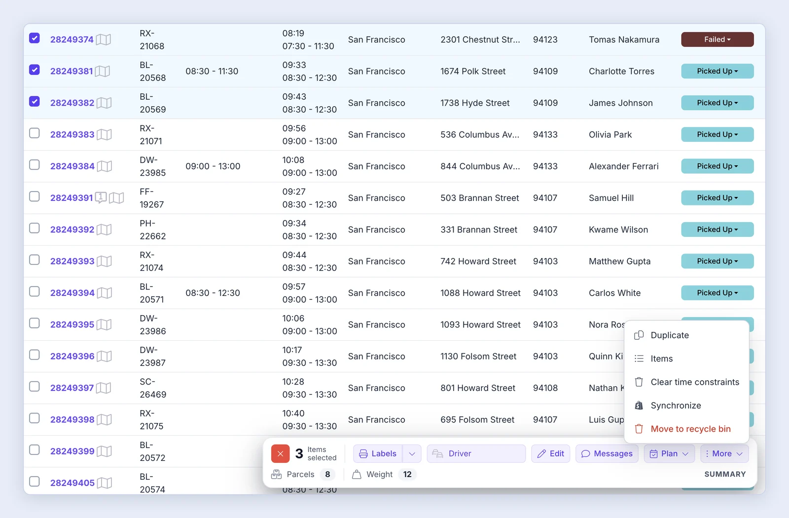Tick the checkbox for order 28249397
Screen dimensions: 789x518
click(x=35, y=387)
